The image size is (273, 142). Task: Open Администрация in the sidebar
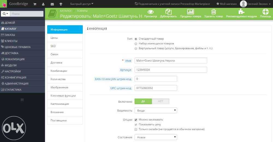tap(22, 84)
